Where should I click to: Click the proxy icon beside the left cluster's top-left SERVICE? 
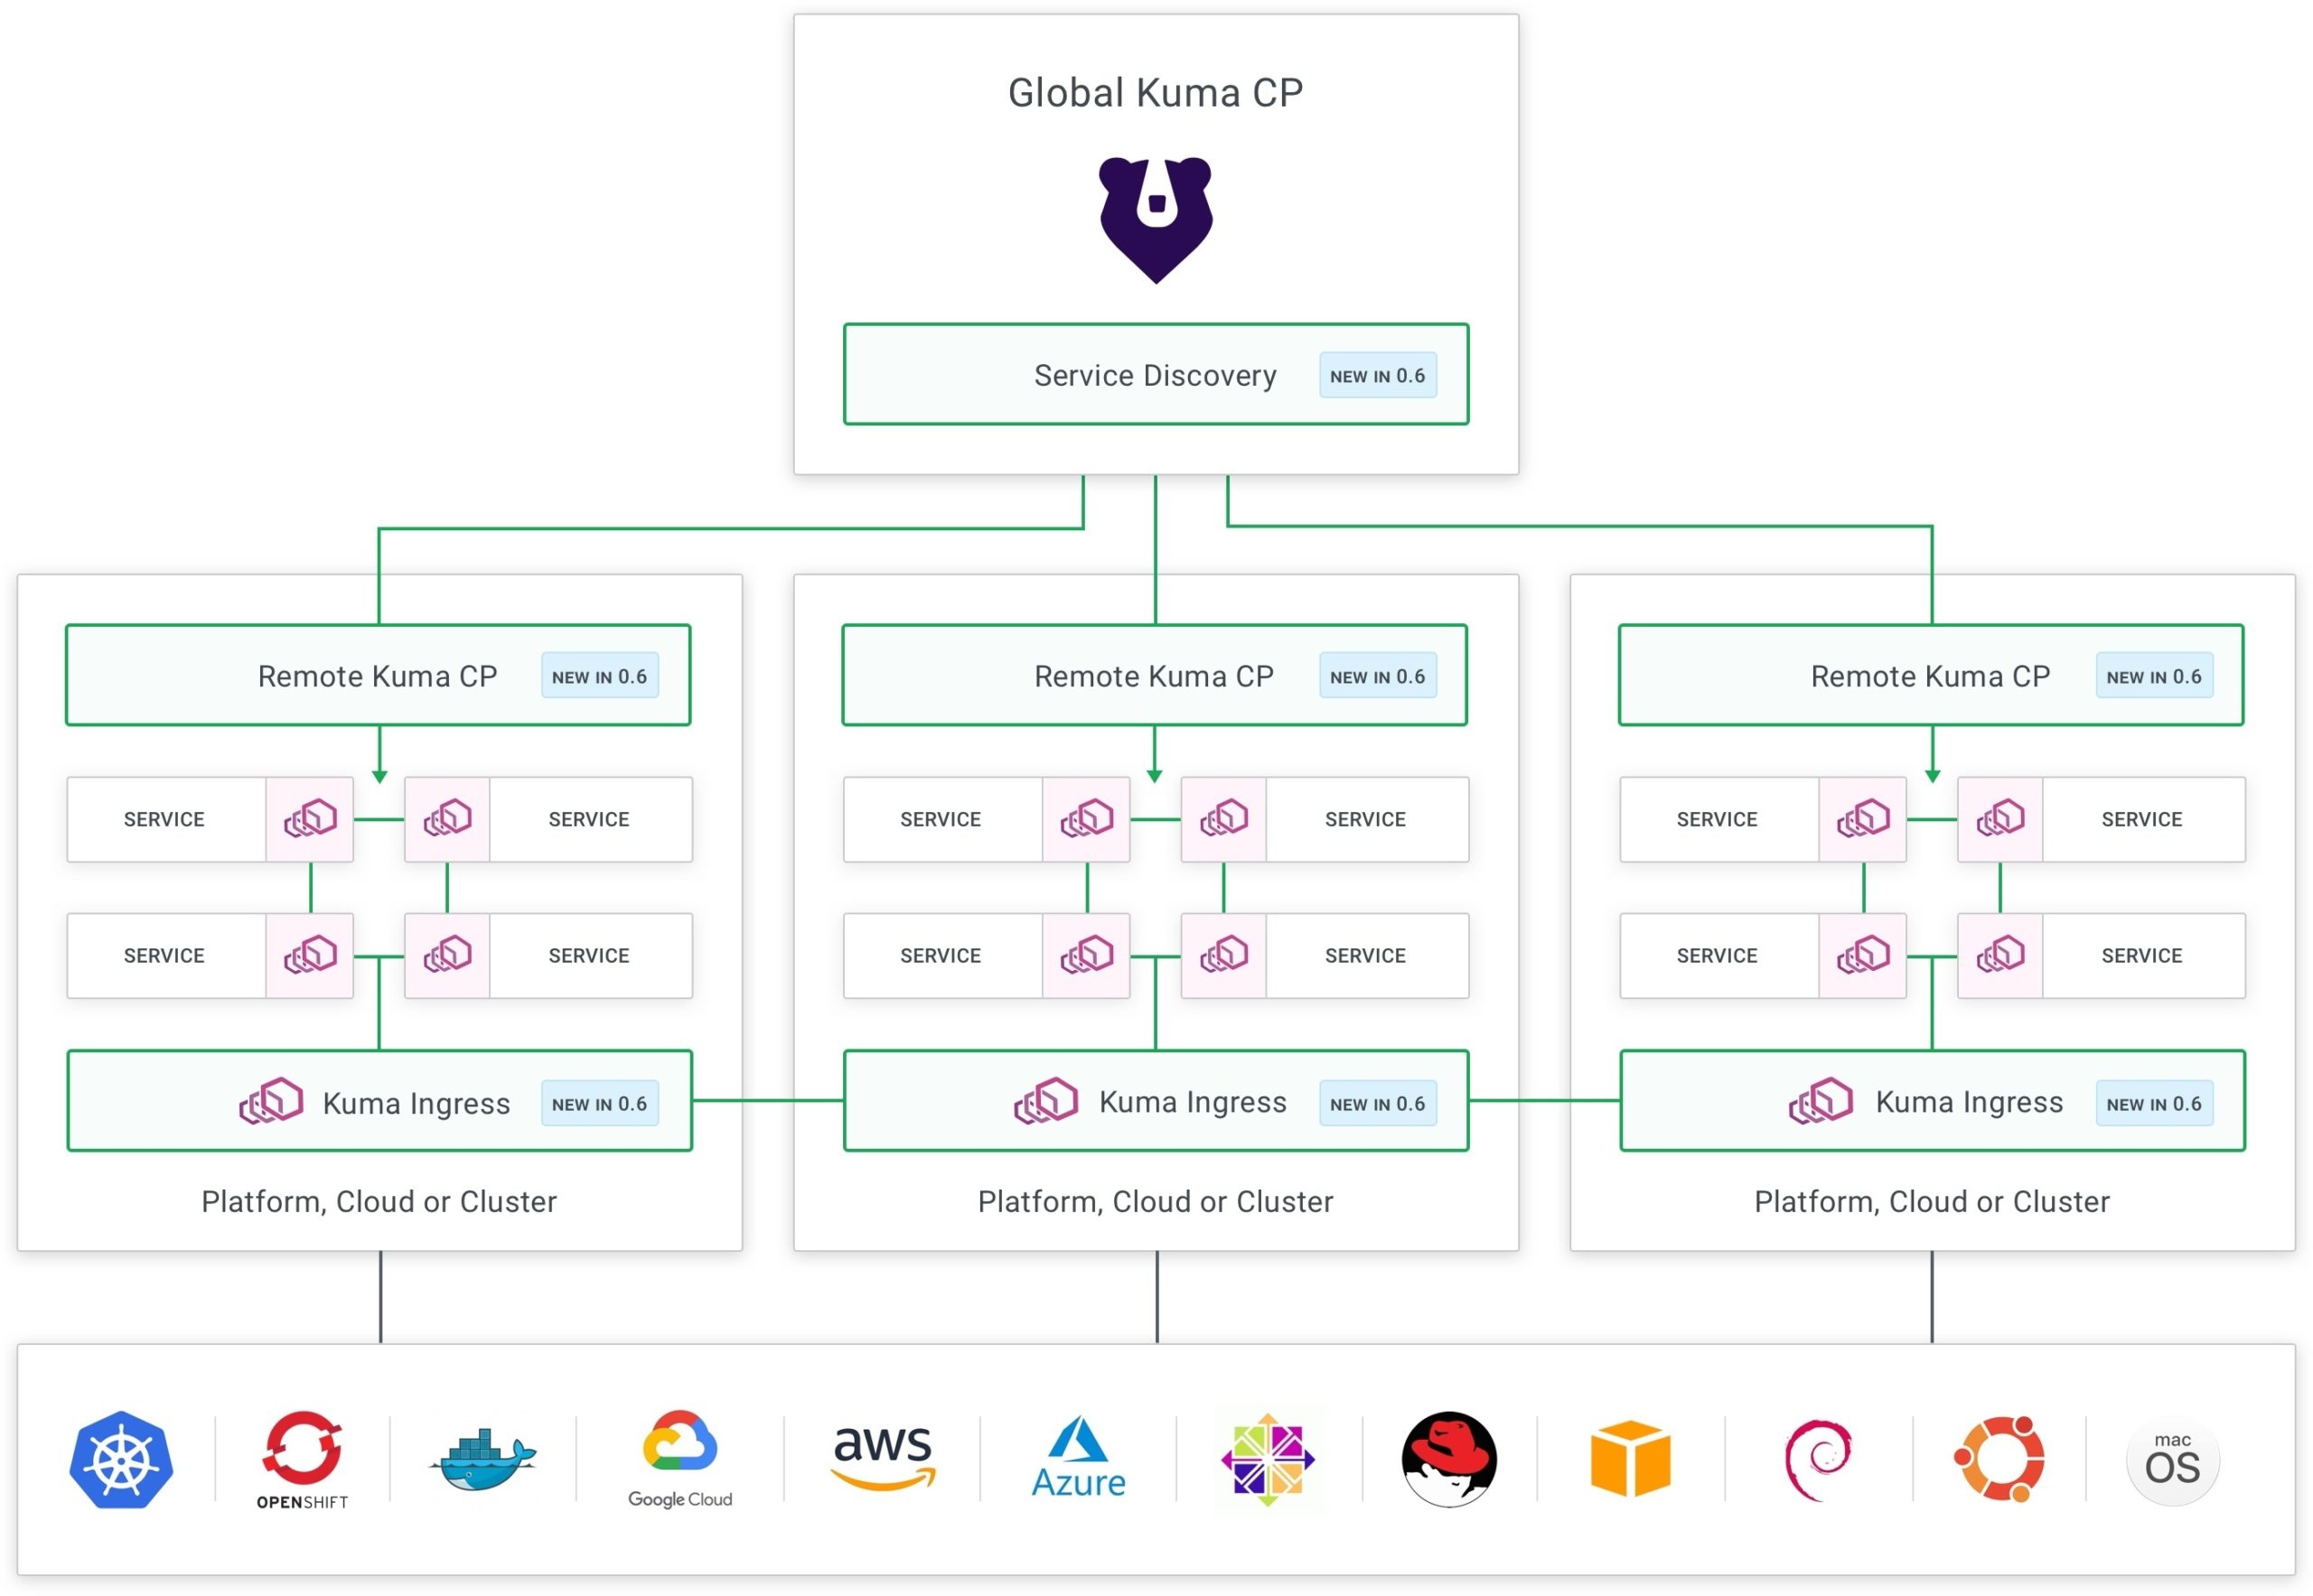[310, 819]
